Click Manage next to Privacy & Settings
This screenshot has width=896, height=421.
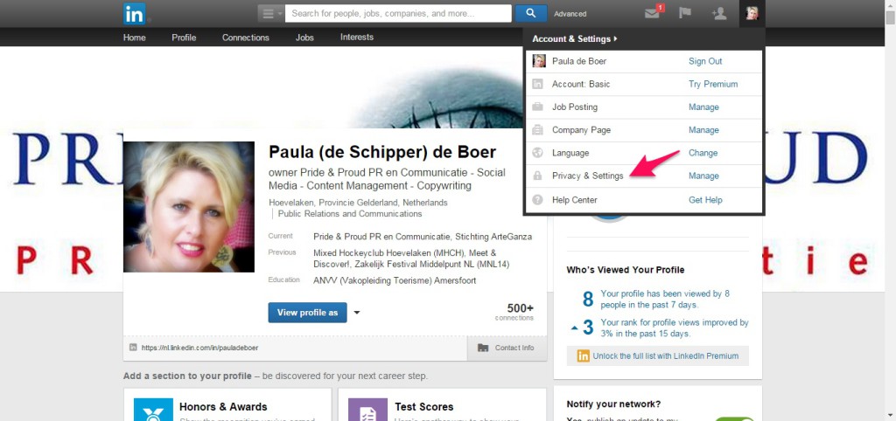703,176
